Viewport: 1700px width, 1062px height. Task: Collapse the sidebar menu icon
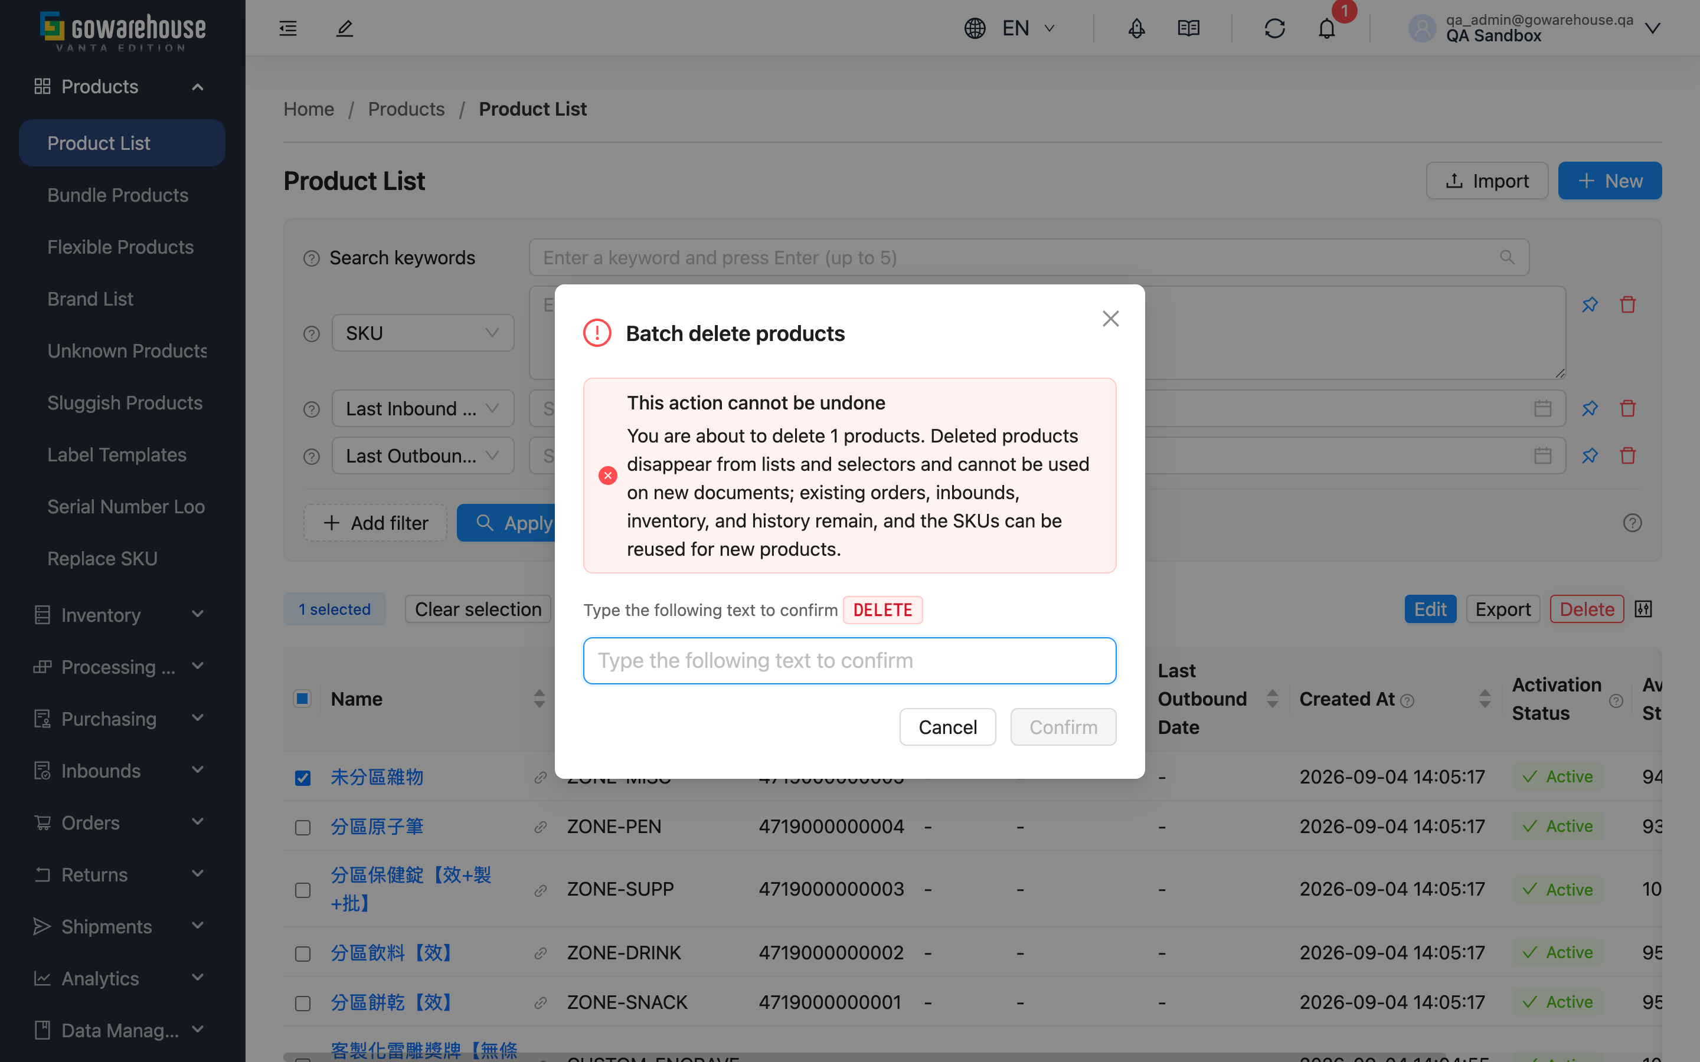click(288, 28)
